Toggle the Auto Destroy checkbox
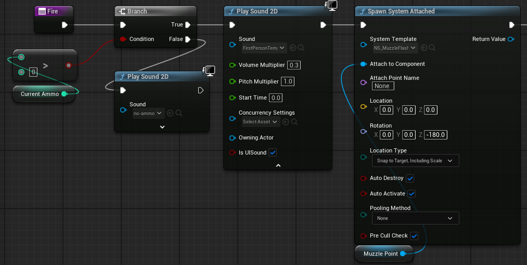Image resolution: width=527 pixels, height=265 pixels. (410, 178)
